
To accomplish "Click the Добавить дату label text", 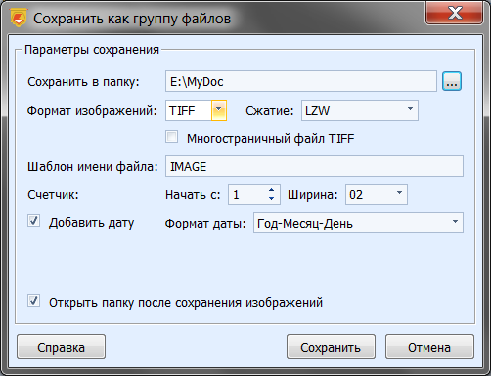I will point(91,223).
